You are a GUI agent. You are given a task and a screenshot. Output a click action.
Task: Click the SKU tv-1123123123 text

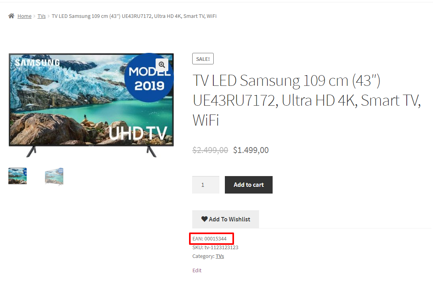[x=215, y=247]
